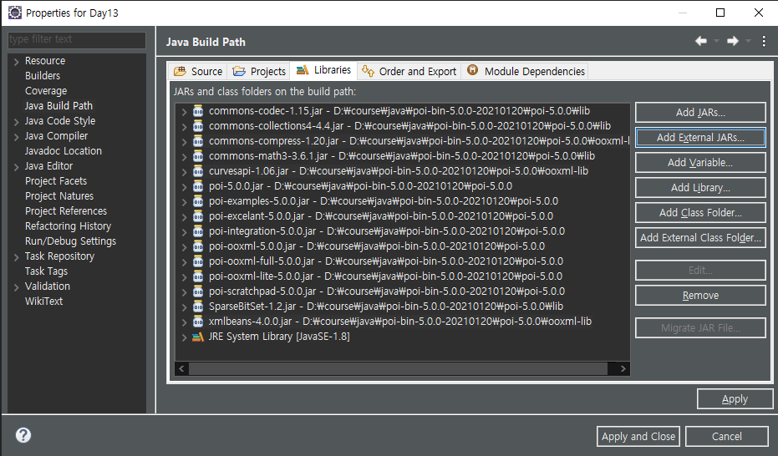Expand the Java Editor category
Viewport: 778px width, 456px height.
17,167
